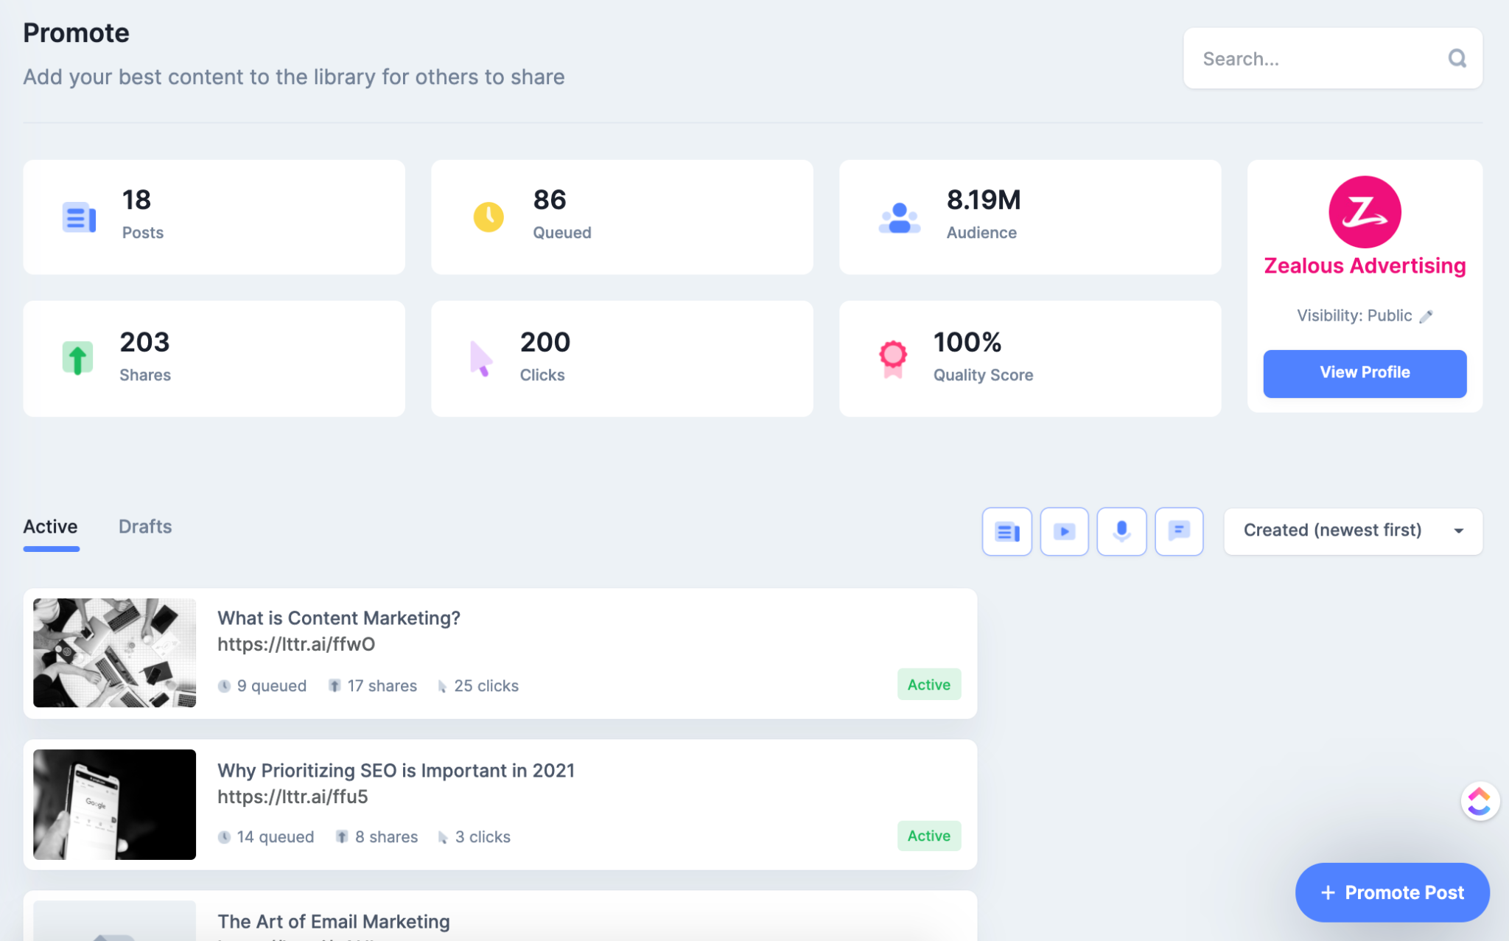The height and width of the screenshot is (941, 1509).
Task: Filter posts by article type
Action: point(1006,531)
